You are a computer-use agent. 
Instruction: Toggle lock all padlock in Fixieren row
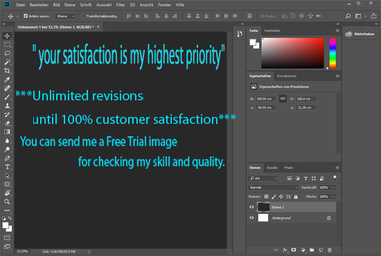(296, 196)
